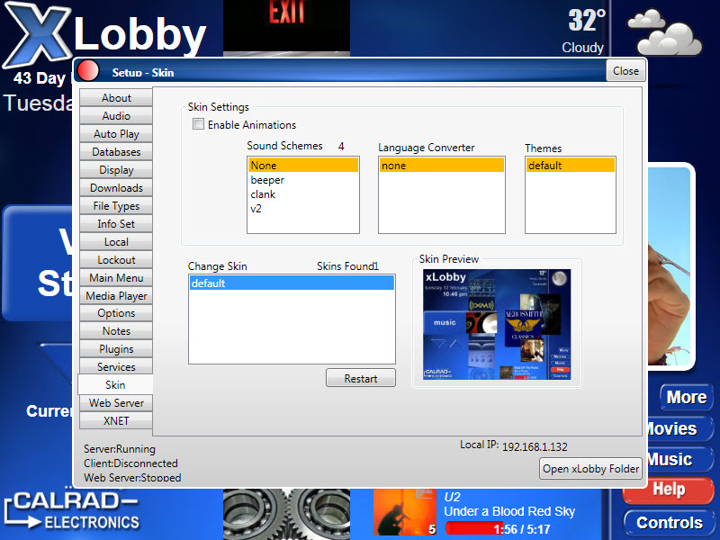Open the Downloads tab
Screen dimensions: 720x540
116,188
